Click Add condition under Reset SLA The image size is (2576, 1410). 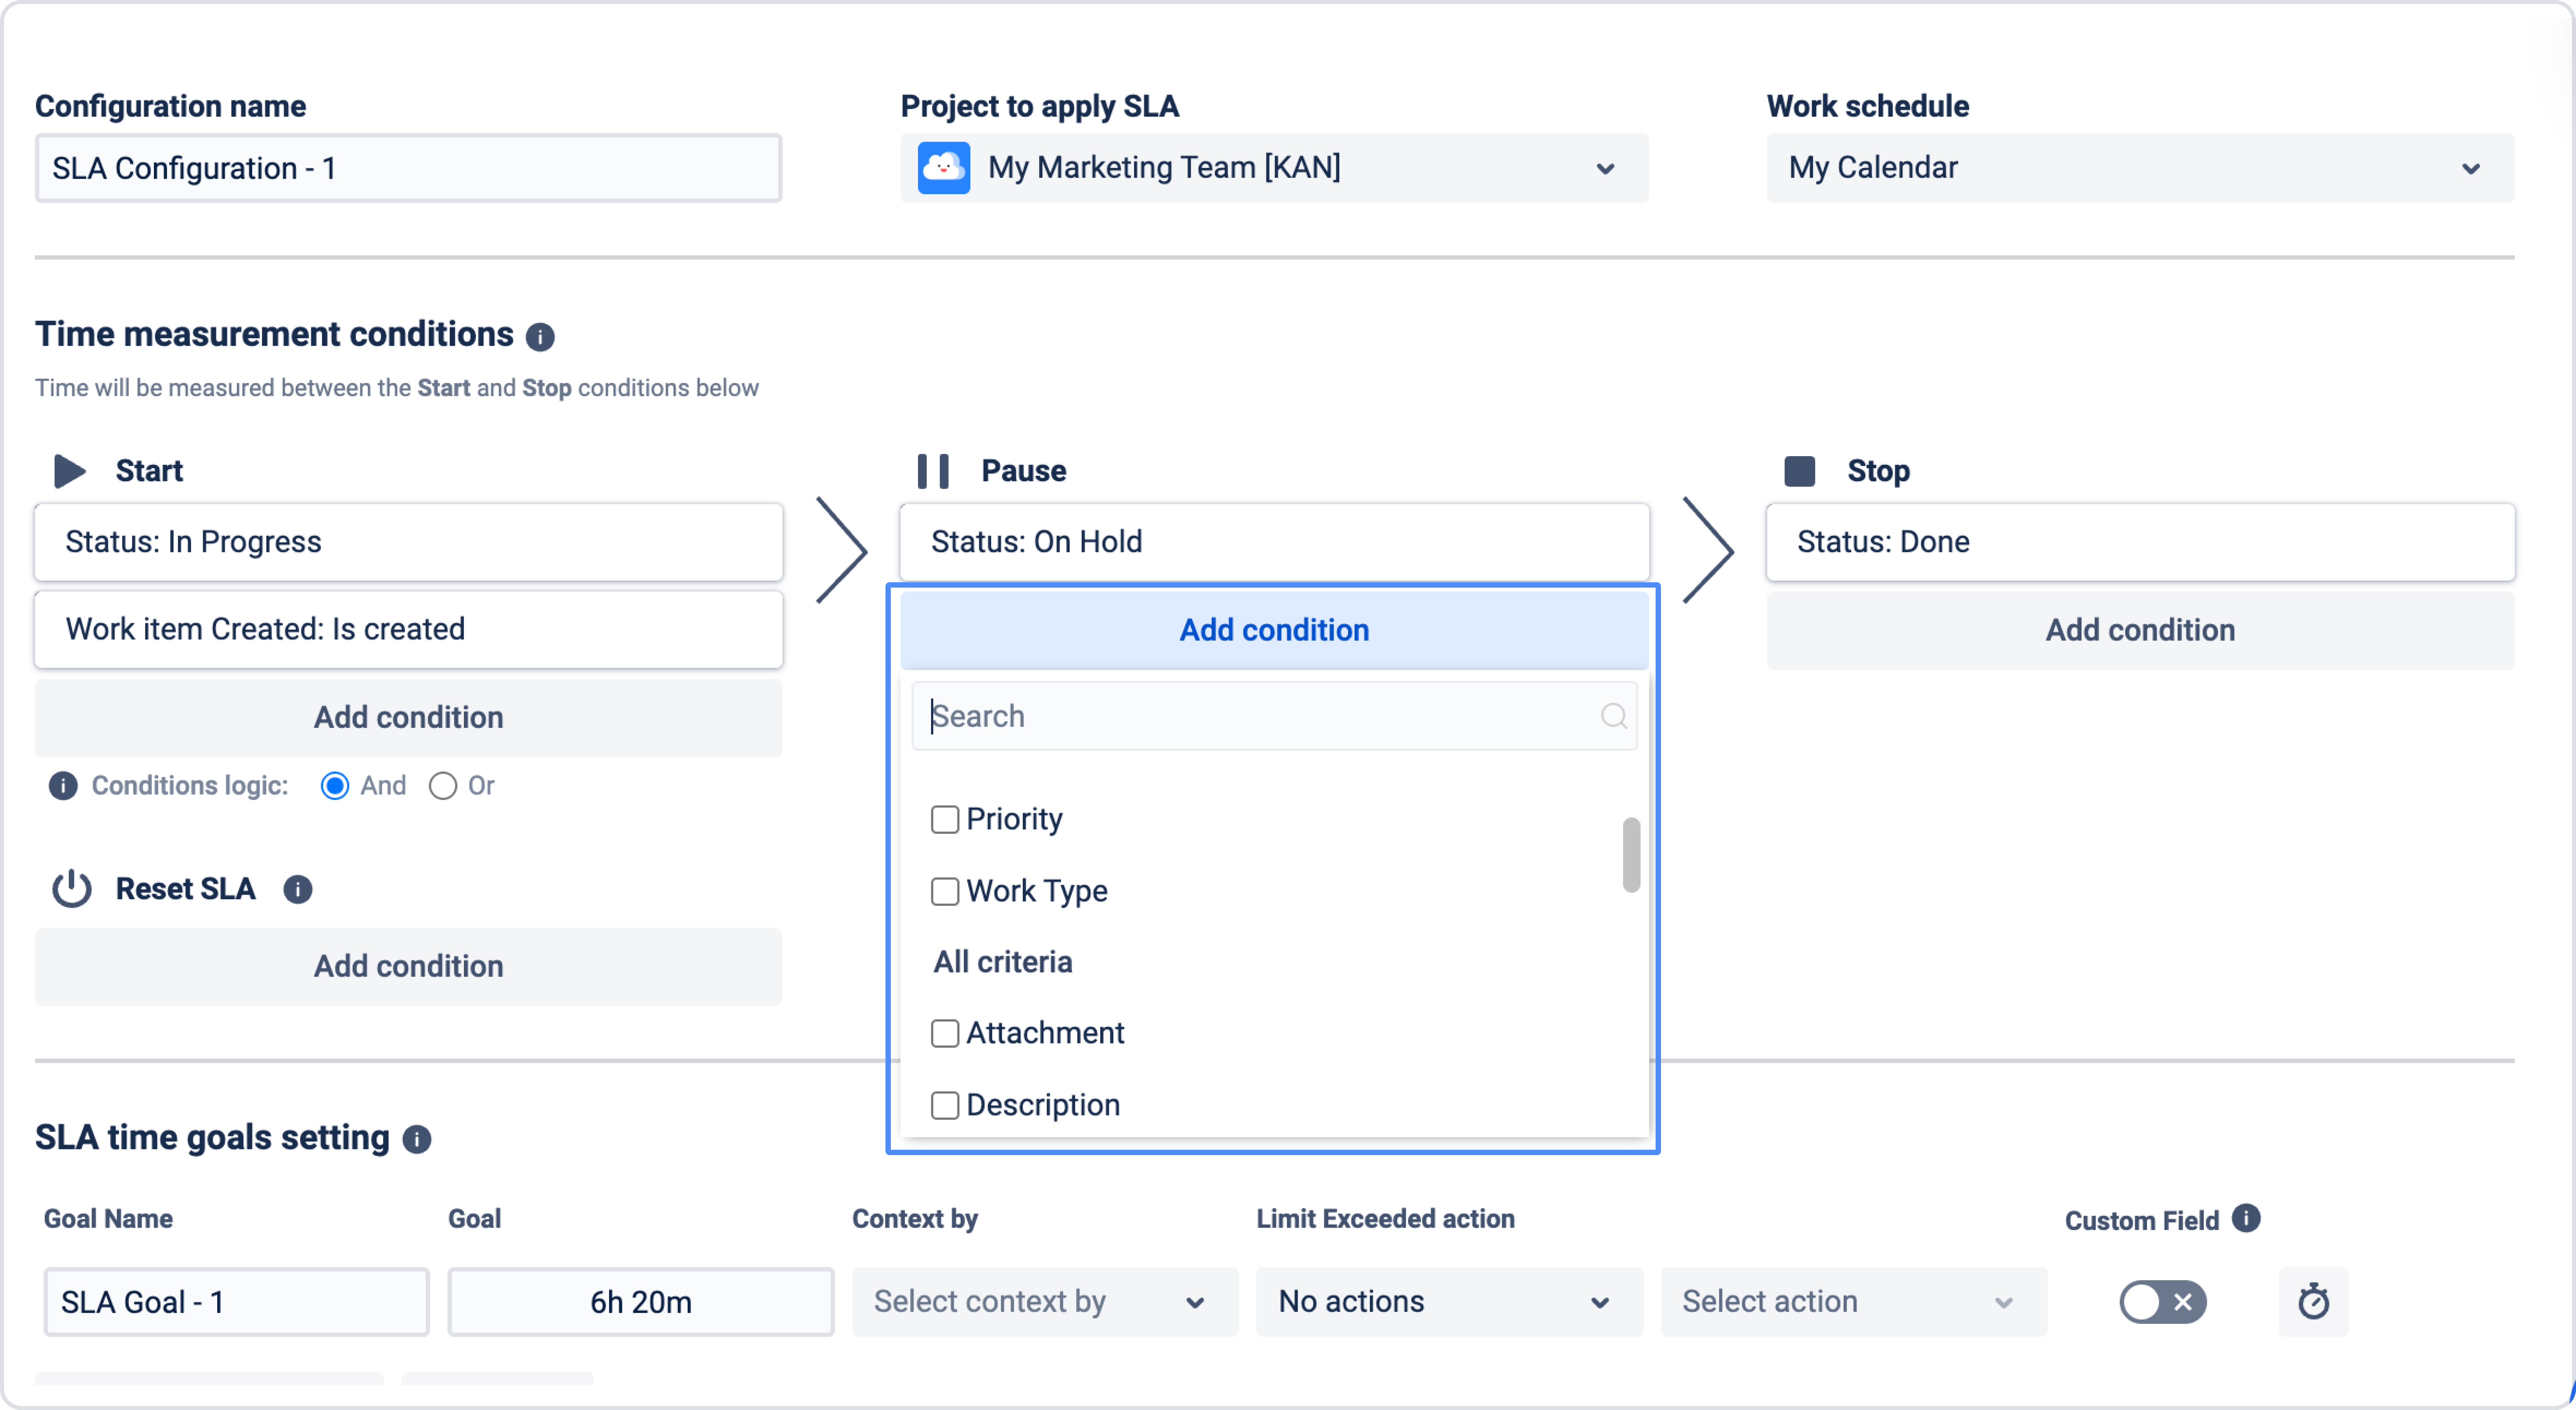click(x=408, y=966)
